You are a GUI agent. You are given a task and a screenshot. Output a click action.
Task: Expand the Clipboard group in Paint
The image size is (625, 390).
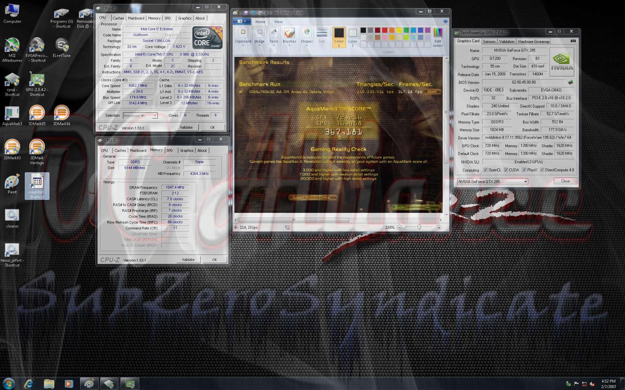[x=243, y=37]
